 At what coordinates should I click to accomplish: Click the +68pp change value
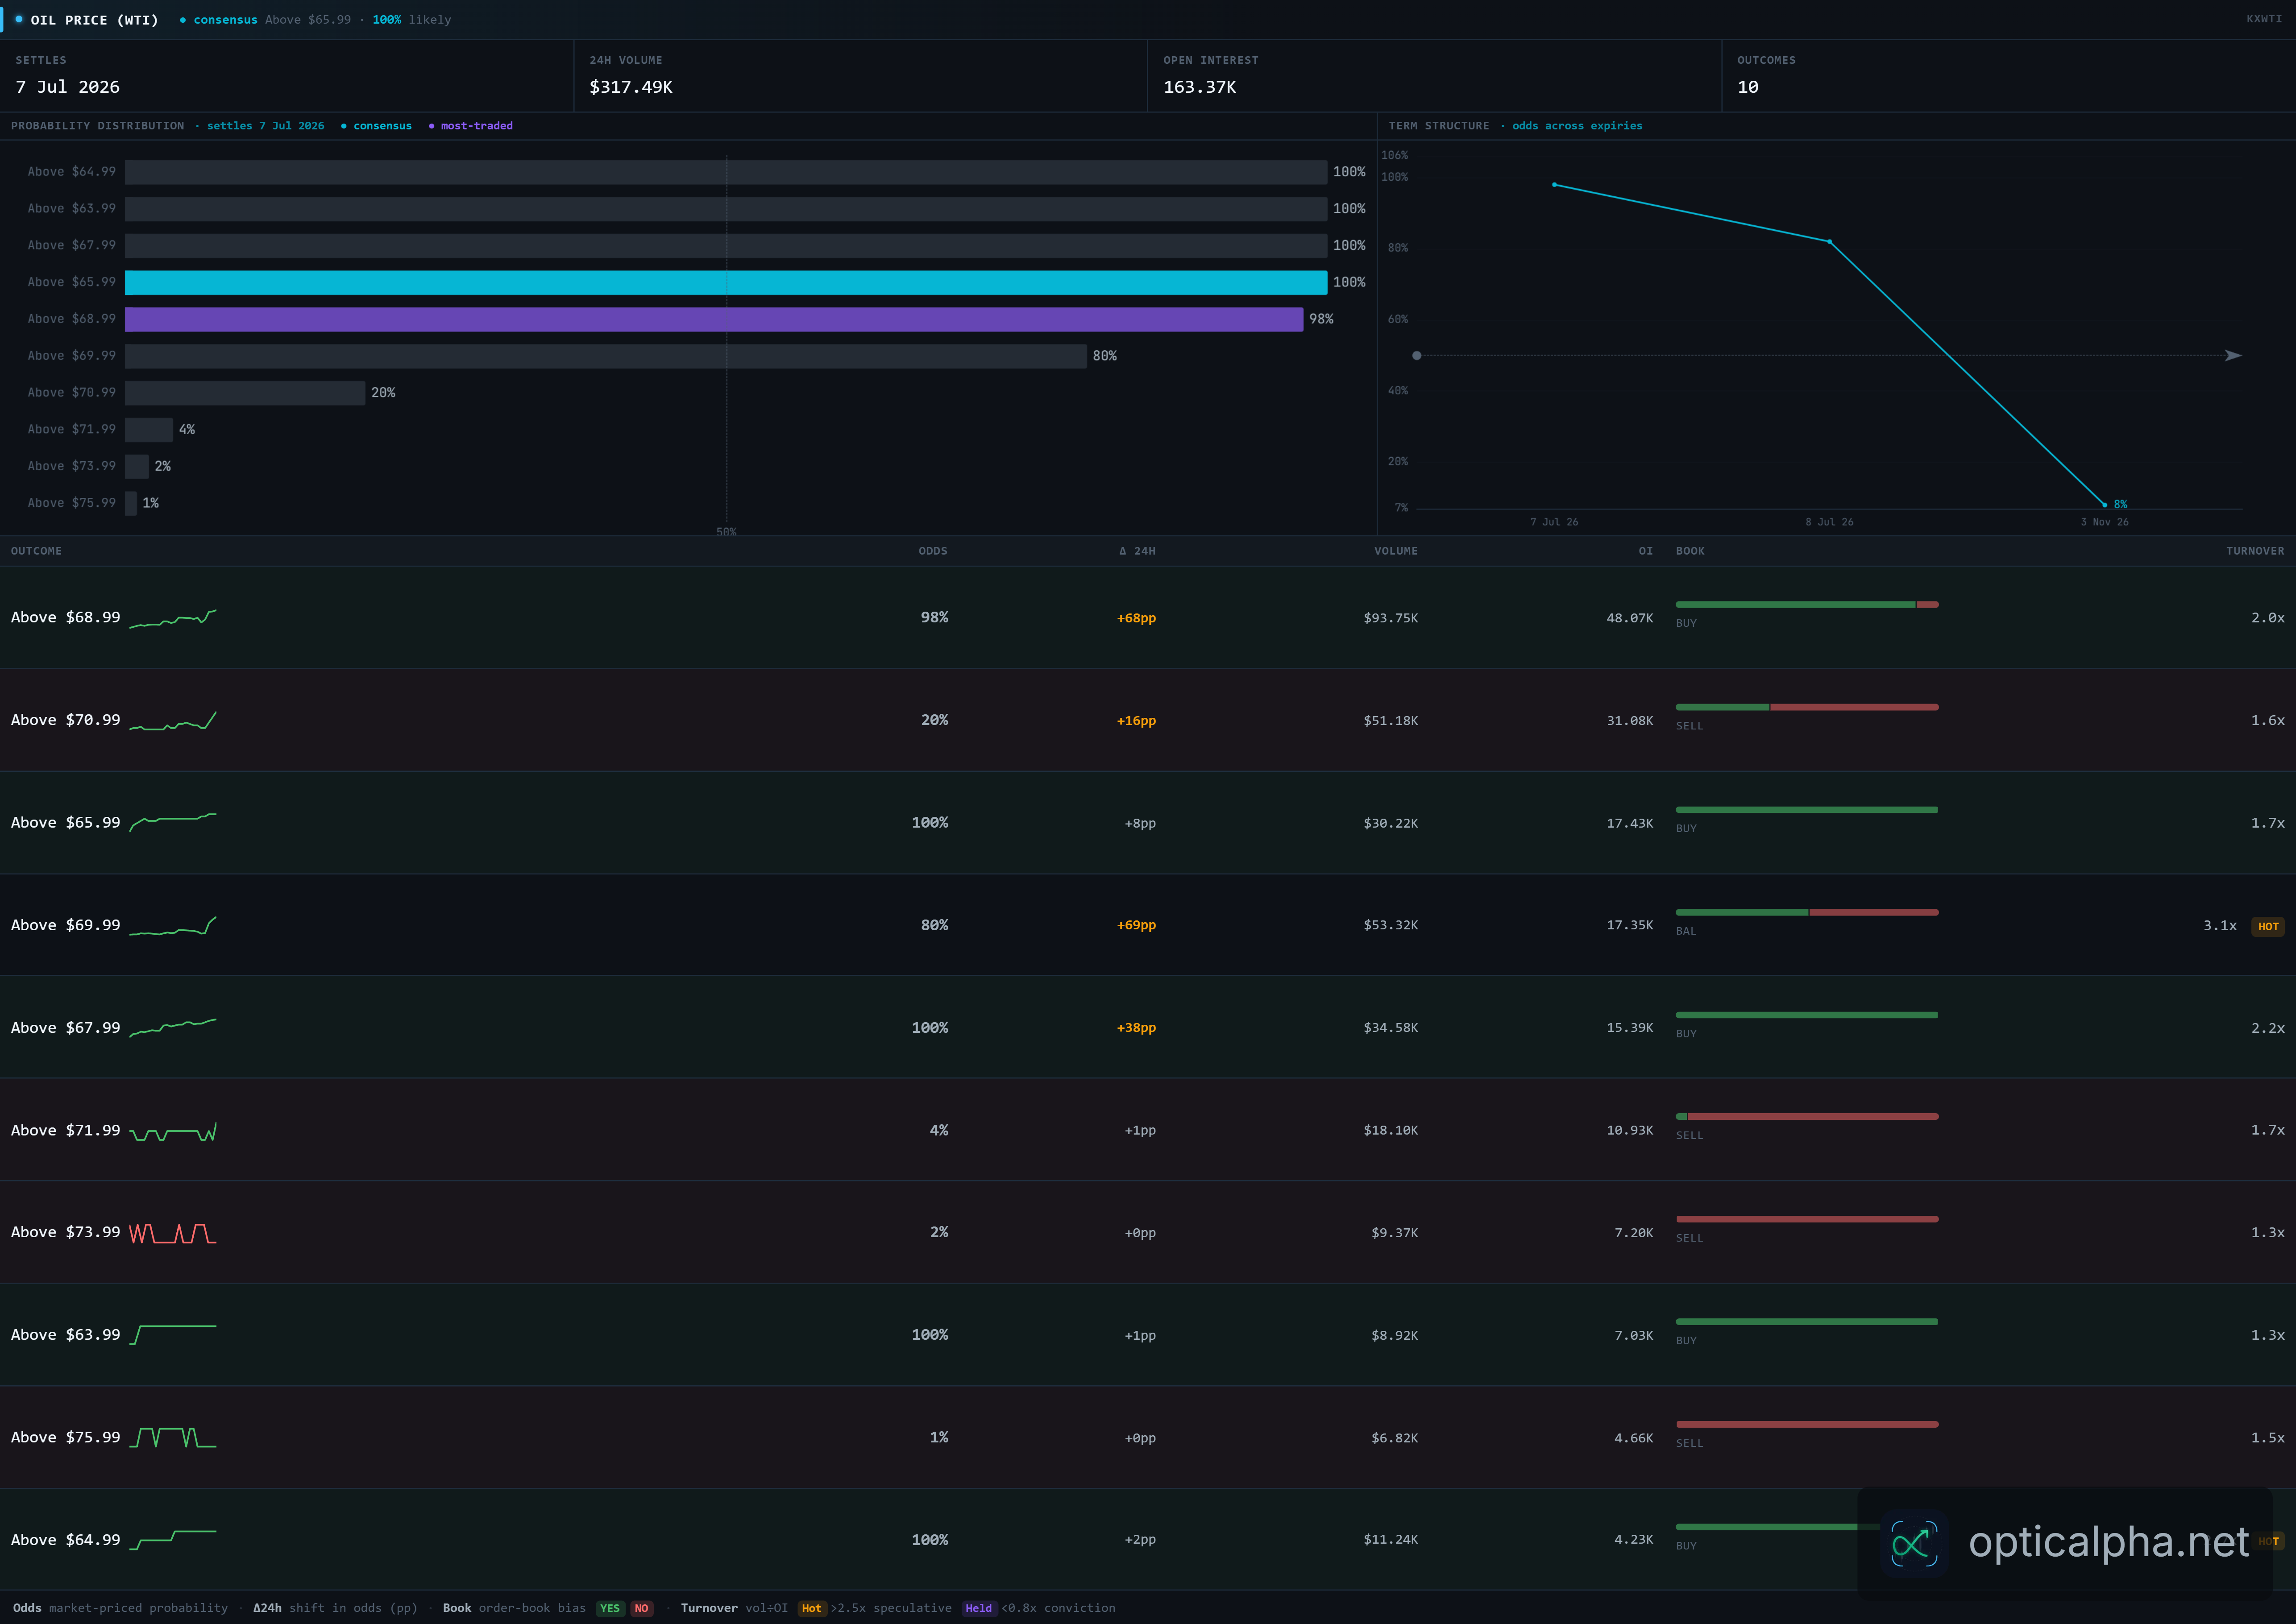(x=1136, y=618)
